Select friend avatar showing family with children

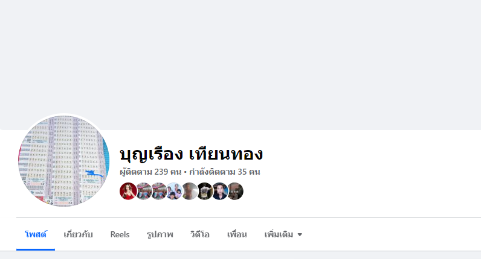coord(174,191)
